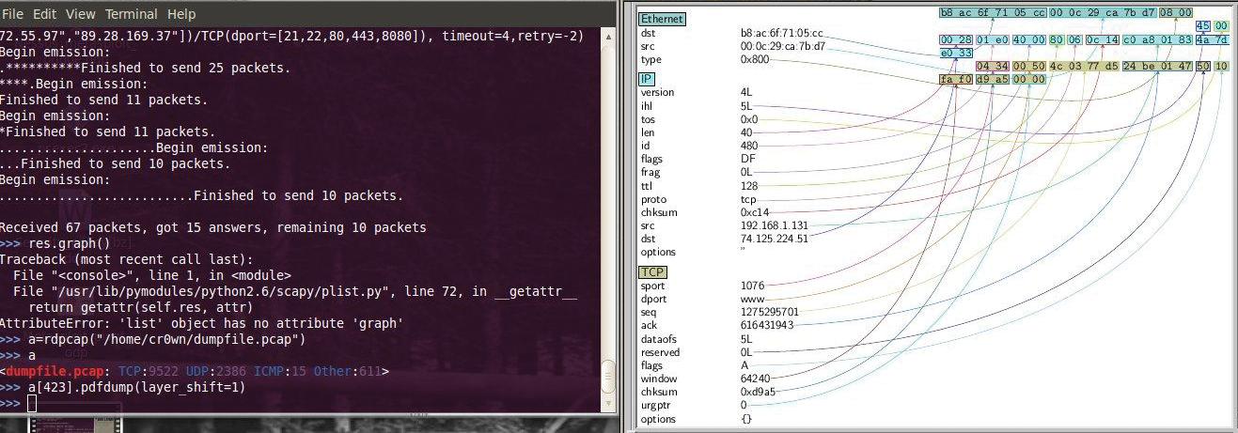
Task: Click the '50' data offset hex byte
Action: tap(1203, 67)
